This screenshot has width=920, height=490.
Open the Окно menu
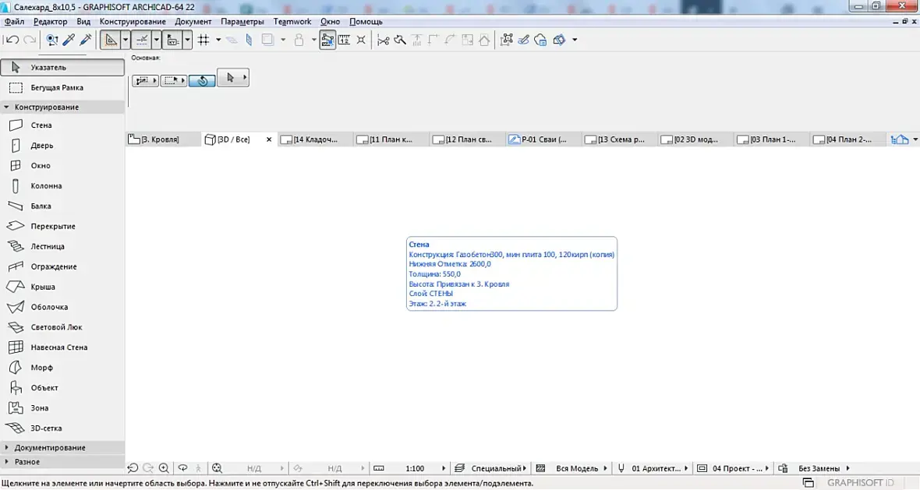click(331, 22)
